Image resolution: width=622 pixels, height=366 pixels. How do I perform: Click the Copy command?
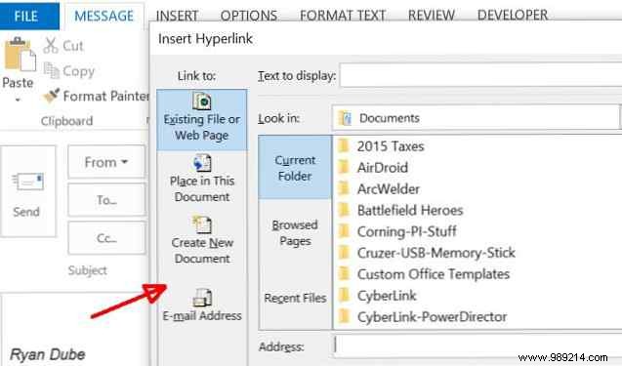[x=69, y=71]
